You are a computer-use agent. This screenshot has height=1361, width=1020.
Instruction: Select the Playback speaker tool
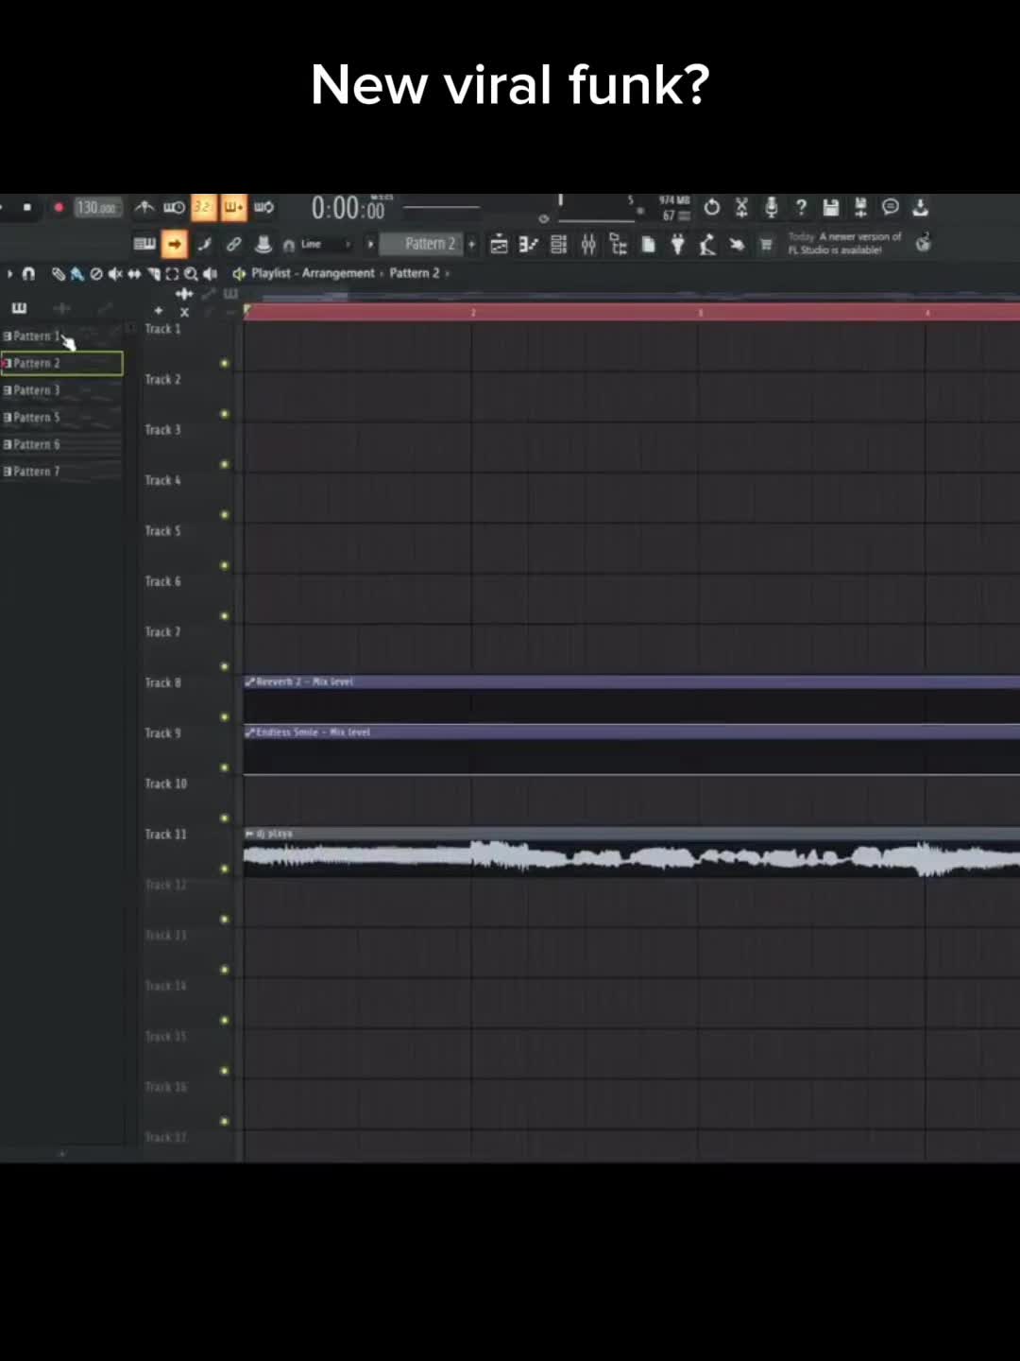click(x=210, y=273)
